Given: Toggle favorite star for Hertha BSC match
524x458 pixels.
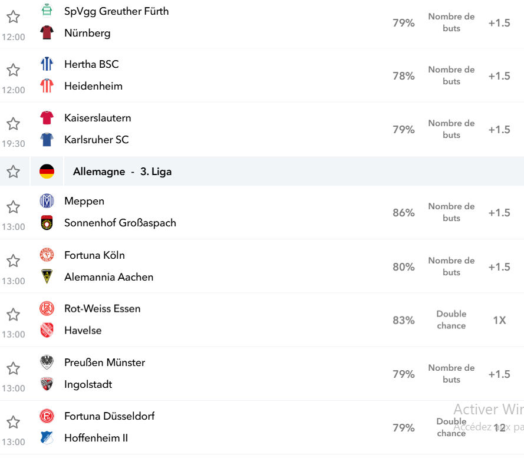Looking at the screenshot, I should (14, 70).
